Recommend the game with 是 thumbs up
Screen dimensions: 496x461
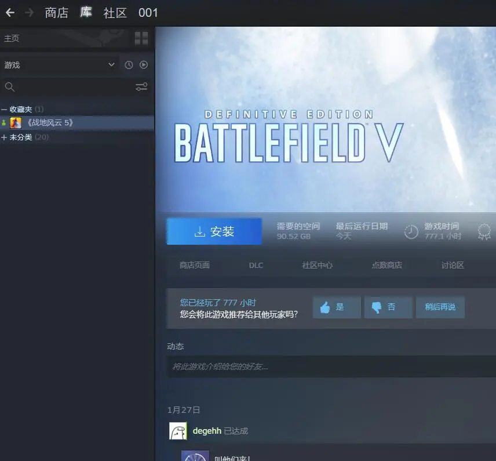(x=337, y=307)
